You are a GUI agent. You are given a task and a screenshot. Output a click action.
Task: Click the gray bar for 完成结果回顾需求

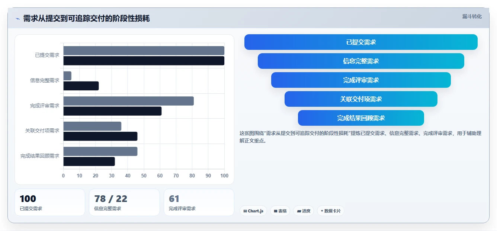[x=100, y=151]
